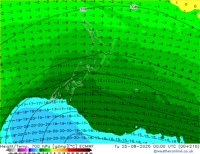Image resolution: width=200 pixels, height=154 pixels.
Task: Click the yellow swatch in the temperature legend
Action: pos(51,150)
